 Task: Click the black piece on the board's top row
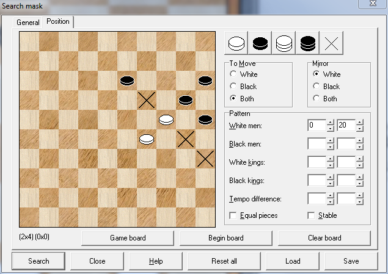[x=127, y=81]
